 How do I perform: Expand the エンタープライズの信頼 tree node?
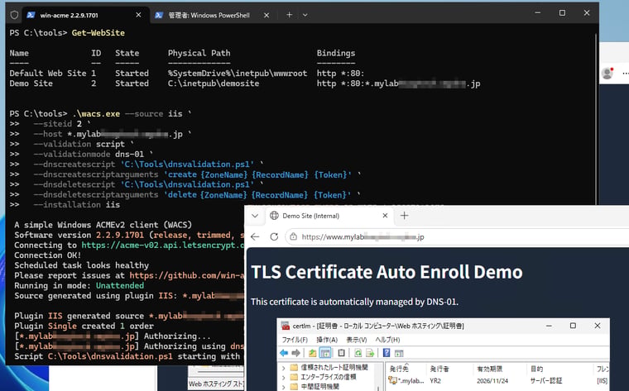284,377
